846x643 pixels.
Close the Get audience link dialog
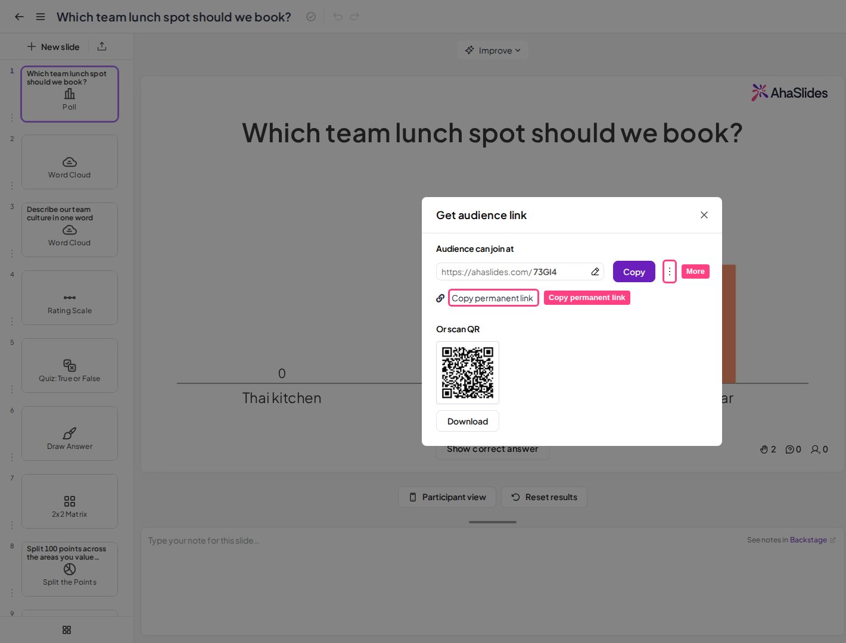click(704, 215)
